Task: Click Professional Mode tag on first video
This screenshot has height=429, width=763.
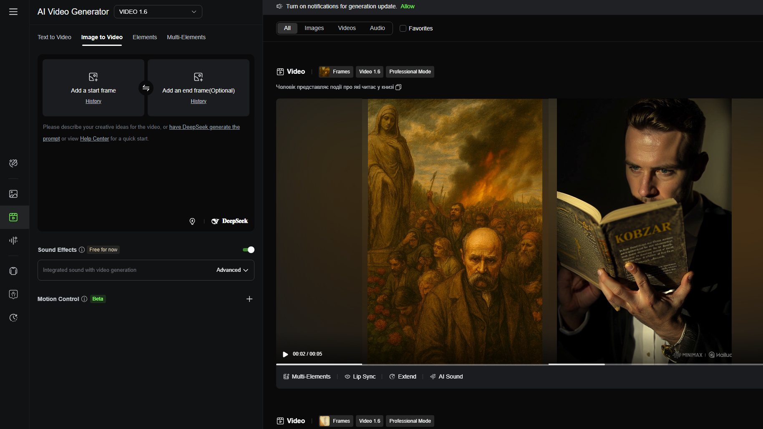Action: click(410, 72)
